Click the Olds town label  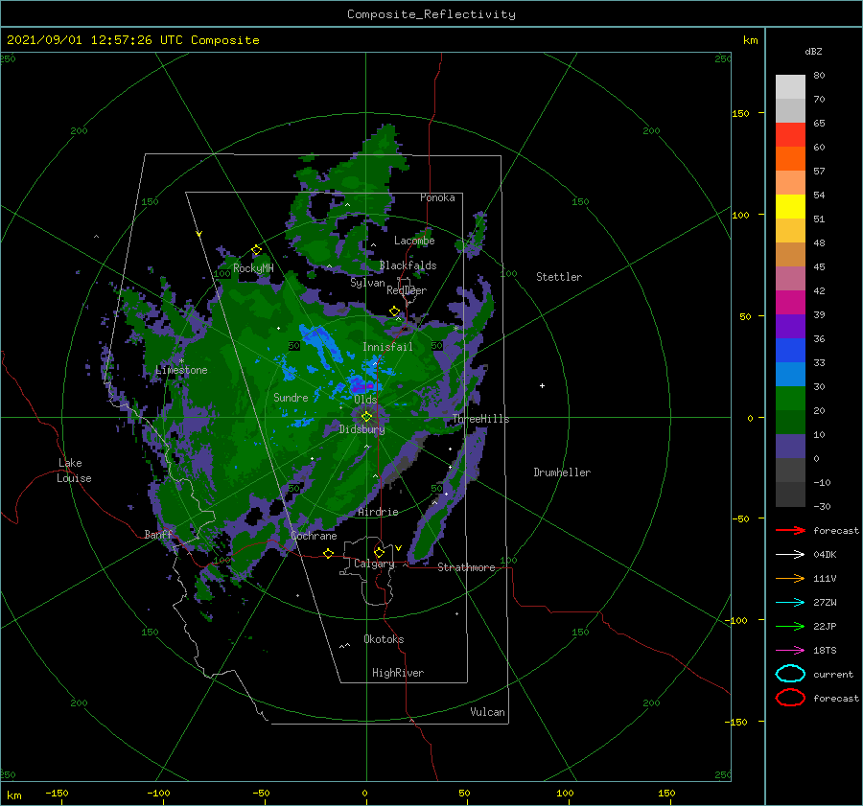[x=365, y=400]
